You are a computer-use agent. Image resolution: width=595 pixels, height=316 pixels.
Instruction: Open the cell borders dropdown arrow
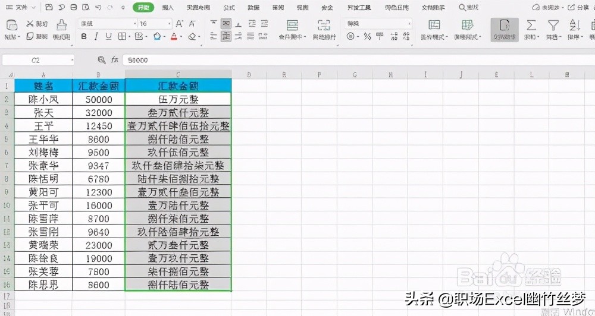pyautogui.click(x=129, y=36)
